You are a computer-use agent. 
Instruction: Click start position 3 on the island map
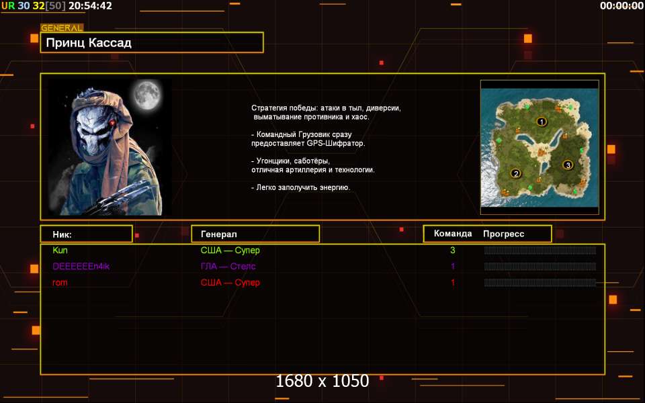[x=567, y=165]
